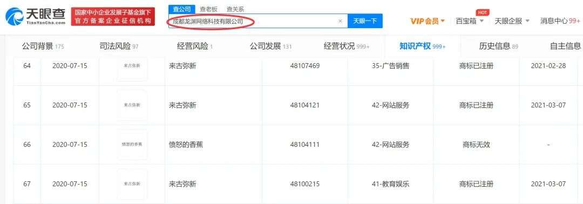Open 消息中心 notifications
The width and height of the screenshot is (583, 204).
click(560, 21)
